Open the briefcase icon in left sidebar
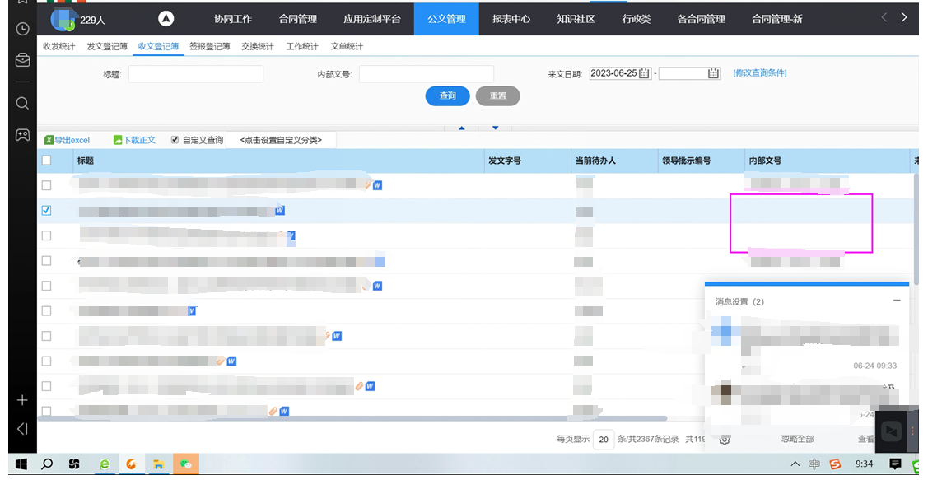This screenshot has width=928, height=480. coord(22,60)
